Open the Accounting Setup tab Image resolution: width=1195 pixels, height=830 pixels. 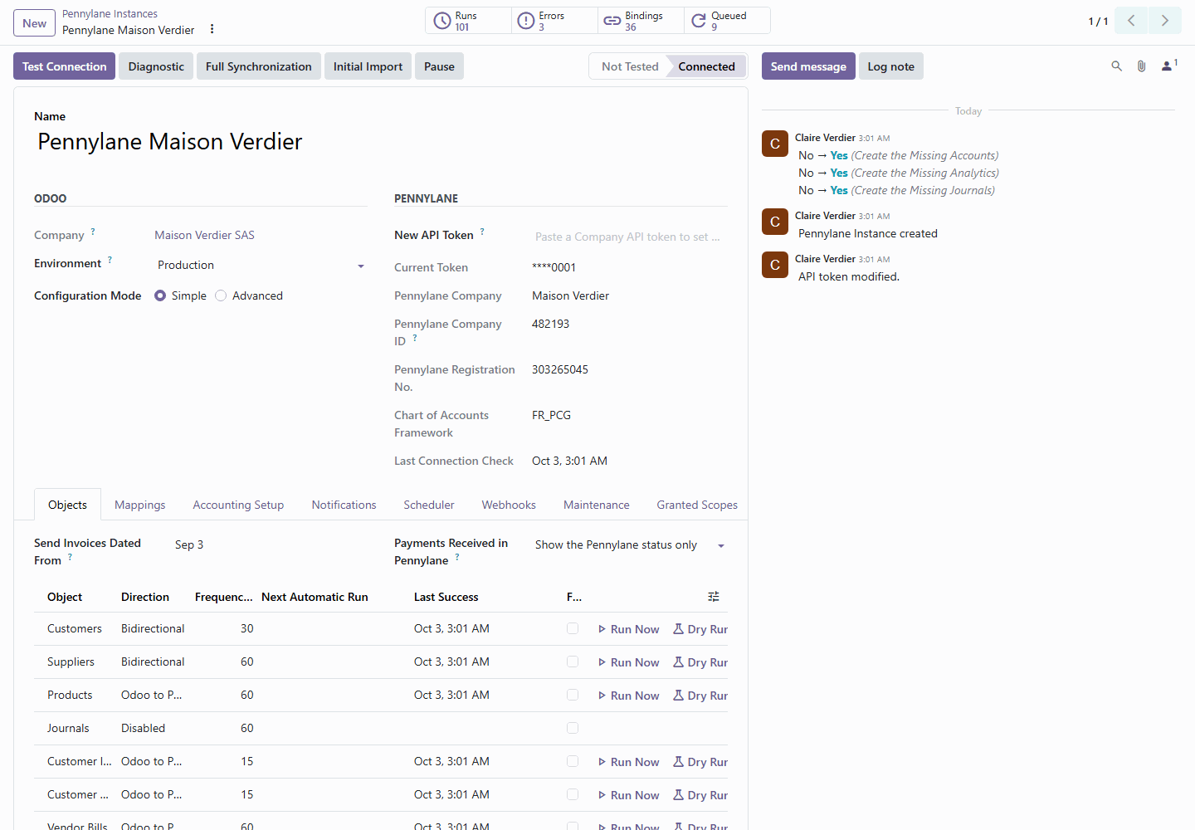238,505
